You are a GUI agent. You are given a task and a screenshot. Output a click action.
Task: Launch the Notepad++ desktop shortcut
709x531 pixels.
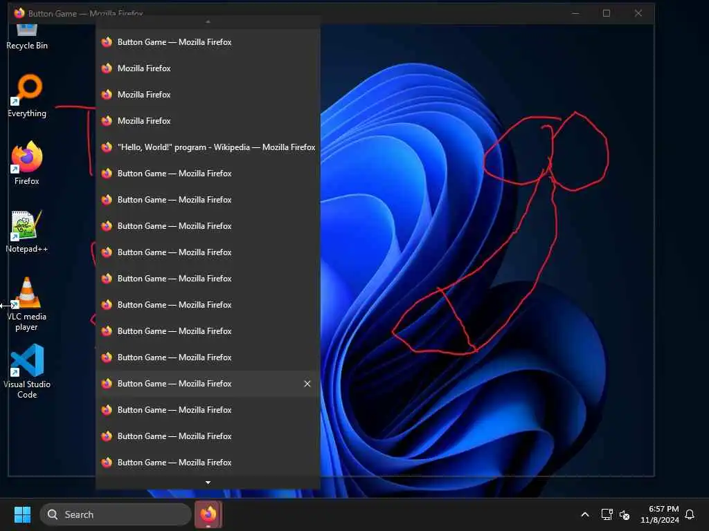pyautogui.click(x=27, y=231)
